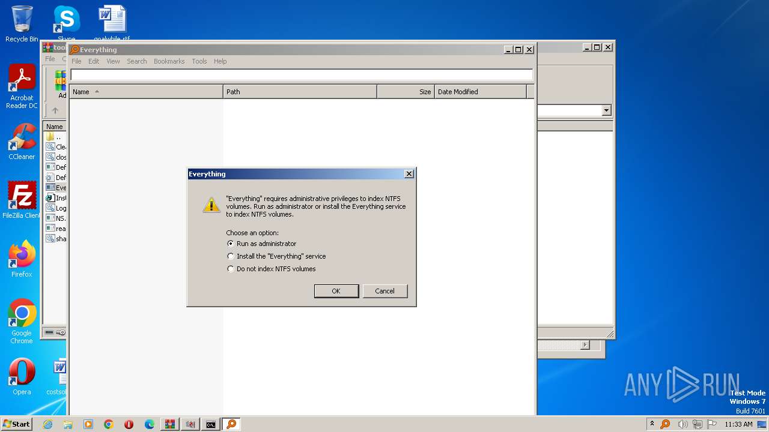Select the "sha" file row in WinRAR

56,239
